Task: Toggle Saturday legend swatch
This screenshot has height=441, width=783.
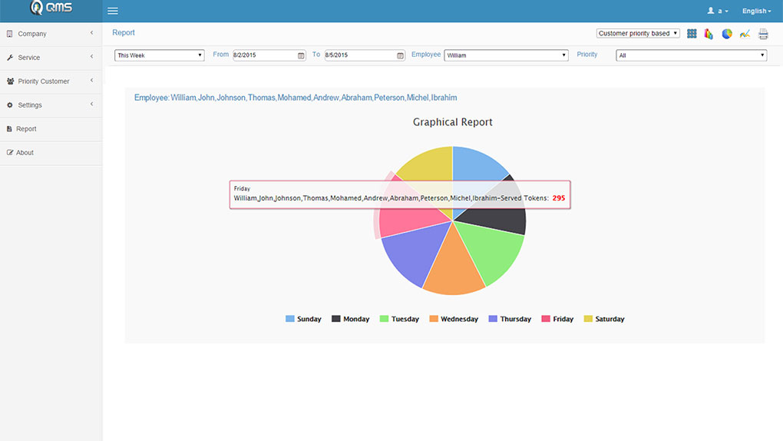Action: 588,319
